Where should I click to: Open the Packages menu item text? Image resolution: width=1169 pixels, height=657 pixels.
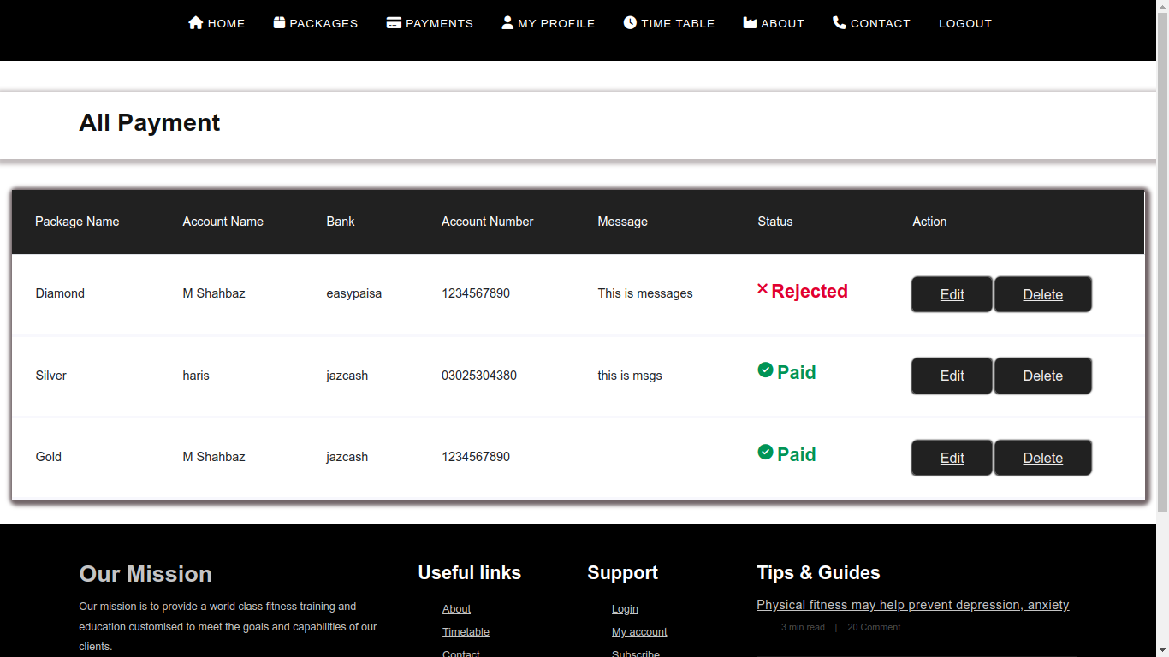(323, 24)
